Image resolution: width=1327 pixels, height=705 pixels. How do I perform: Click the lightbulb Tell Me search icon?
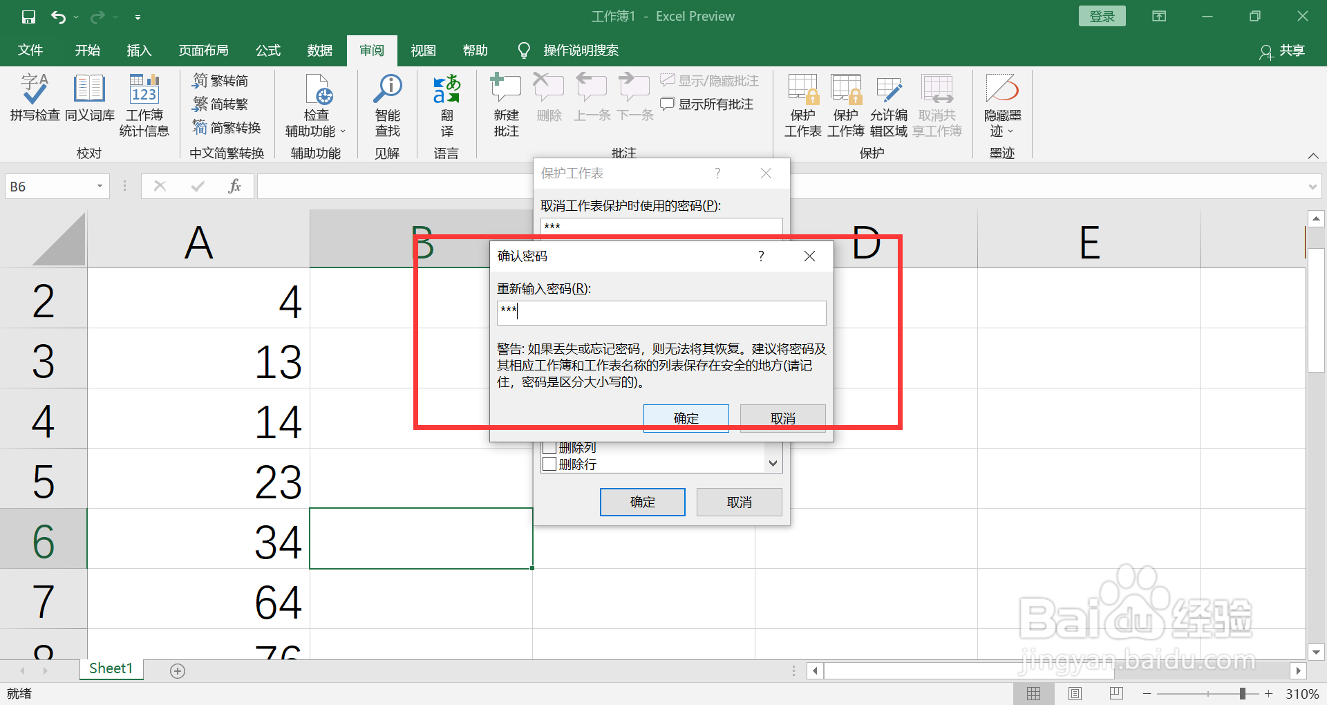(524, 50)
